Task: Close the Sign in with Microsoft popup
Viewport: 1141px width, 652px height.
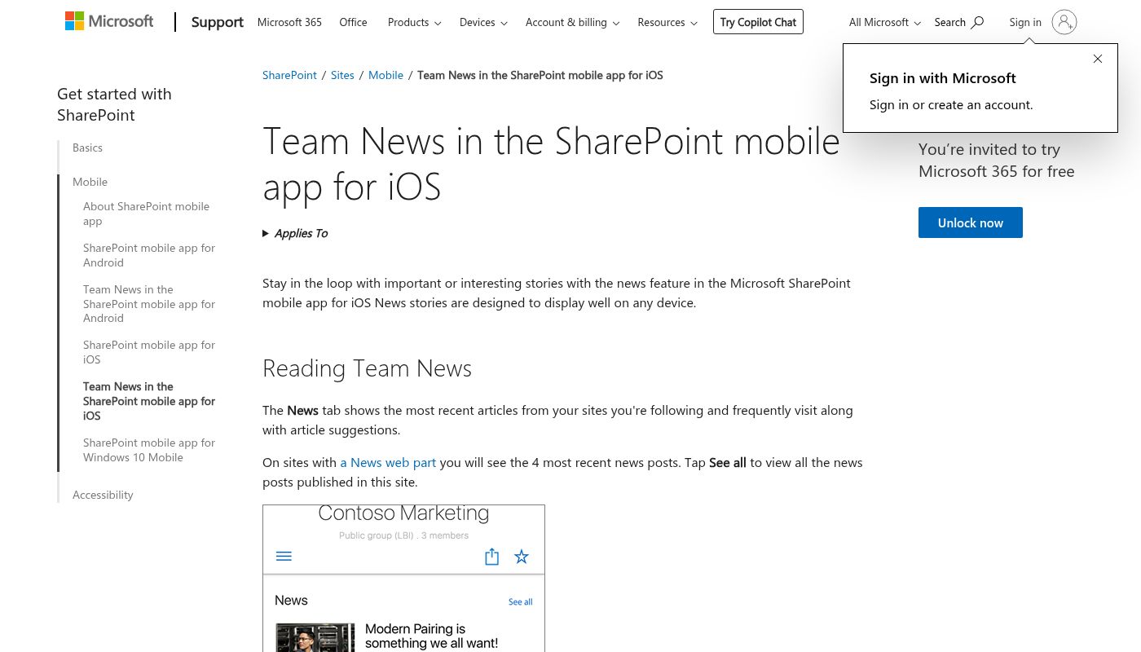Action: 1098,59
